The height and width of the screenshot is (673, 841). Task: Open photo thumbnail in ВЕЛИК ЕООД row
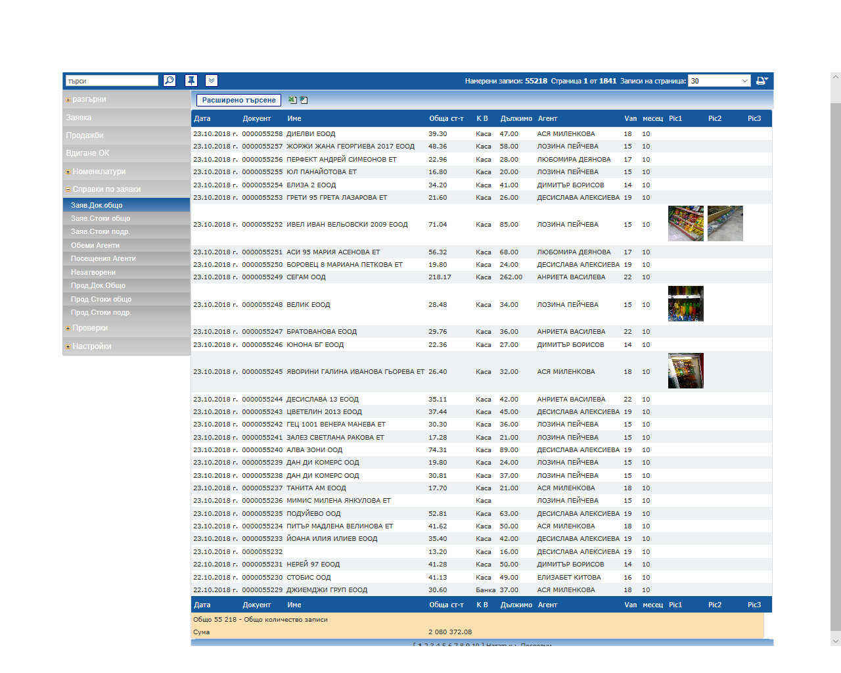point(685,304)
